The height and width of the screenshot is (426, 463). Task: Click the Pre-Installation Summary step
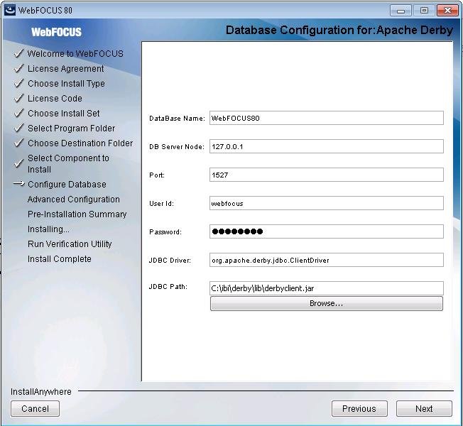[x=77, y=214]
